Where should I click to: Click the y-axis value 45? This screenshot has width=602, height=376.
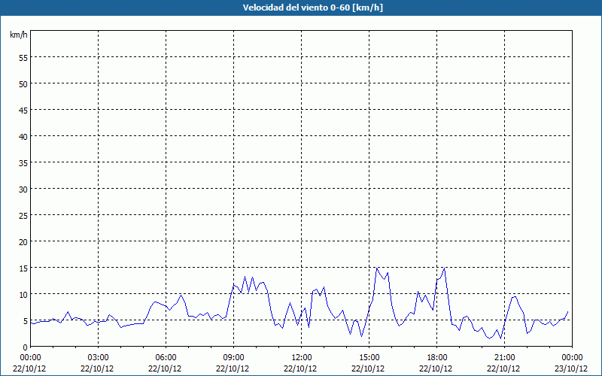coord(23,110)
